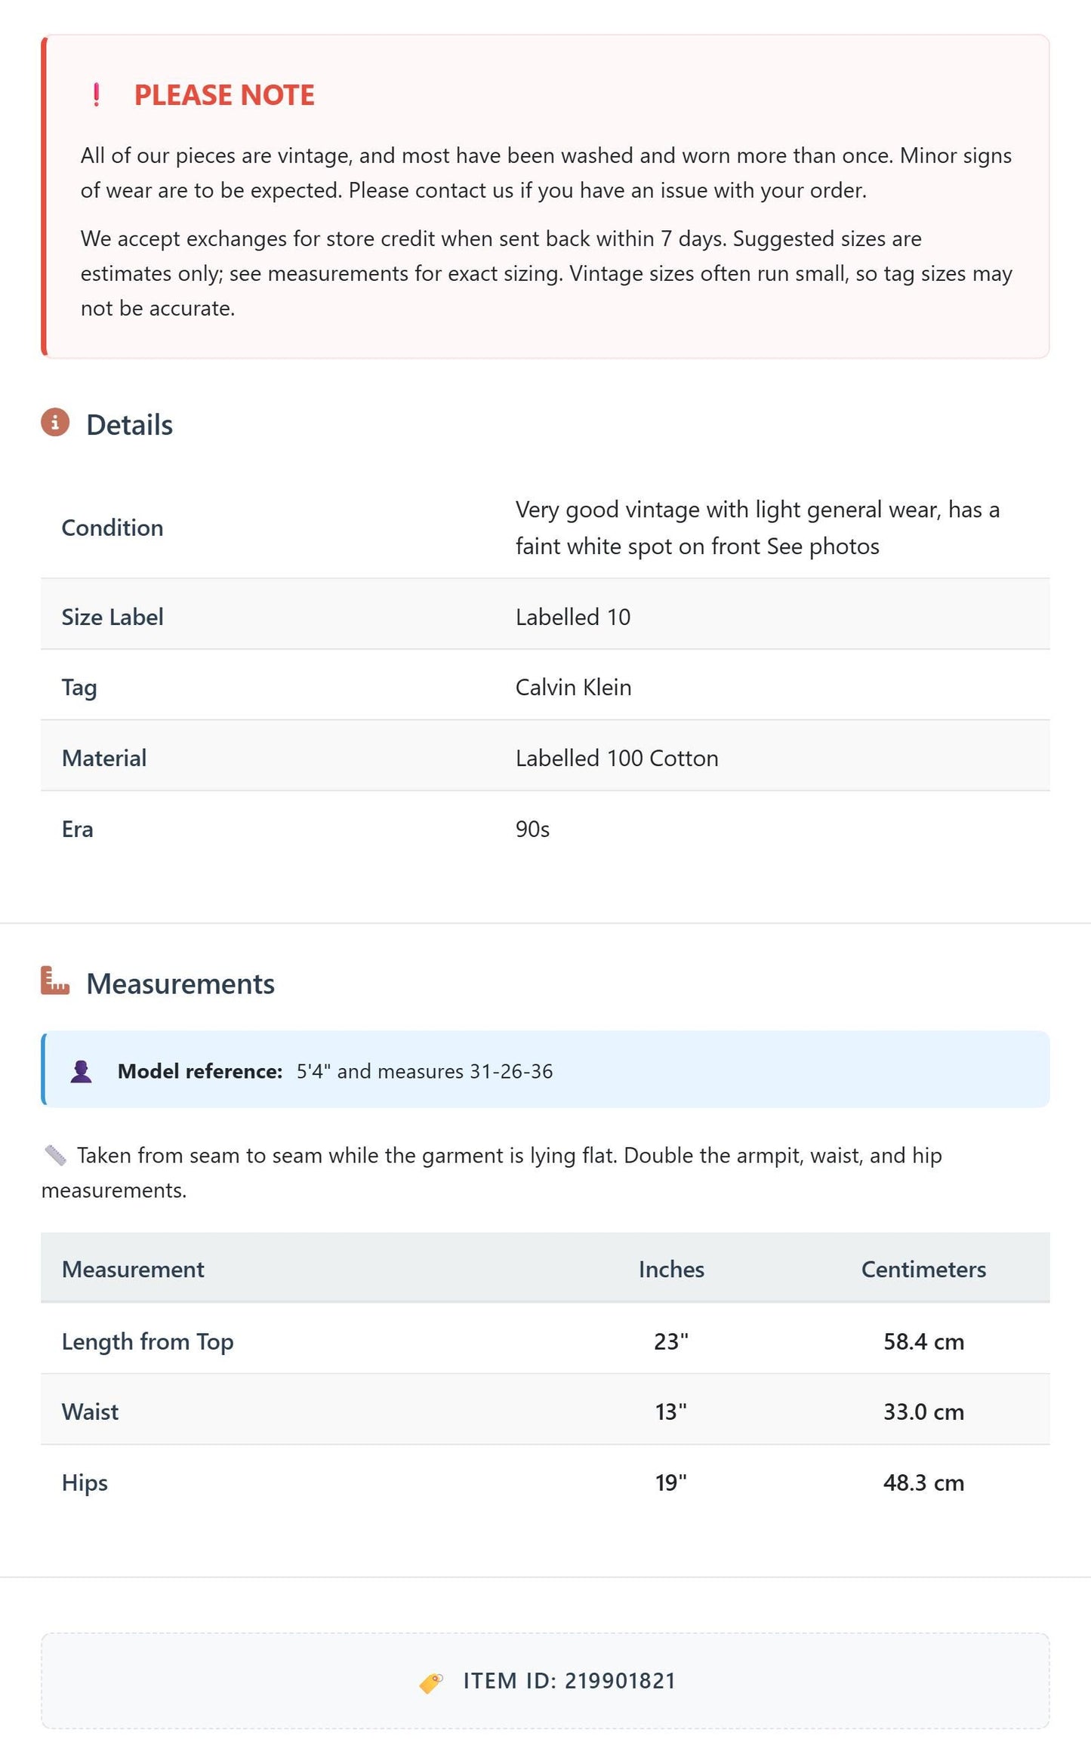Click the Measurements section heading
Image resolution: width=1091 pixels, height=1764 pixels.
pyautogui.click(x=180, y=984)
